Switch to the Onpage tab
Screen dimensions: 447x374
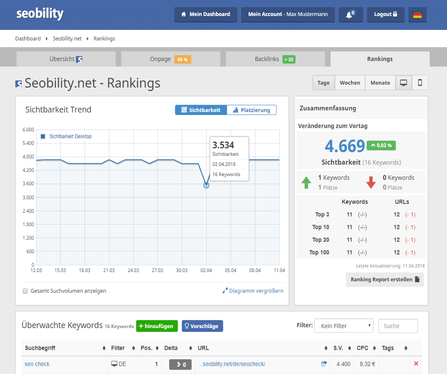coord(171,59)
